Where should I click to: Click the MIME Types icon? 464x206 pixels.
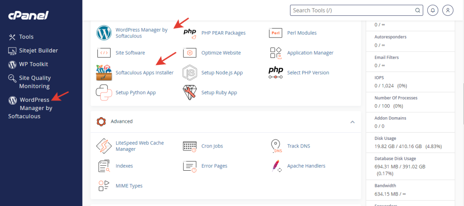[x=104, y=186]
